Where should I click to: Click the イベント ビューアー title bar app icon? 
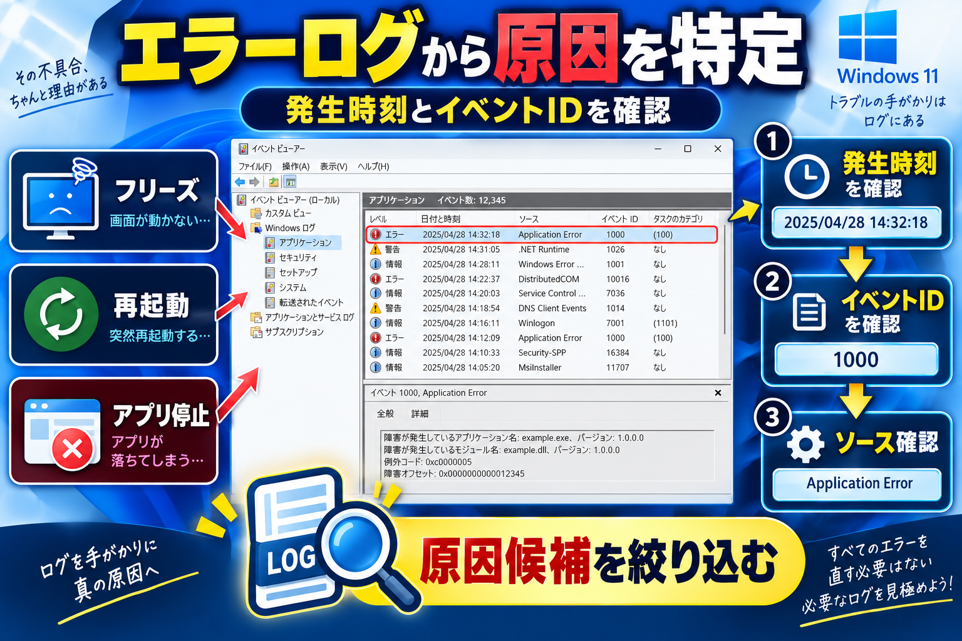[x=243, y=149]
